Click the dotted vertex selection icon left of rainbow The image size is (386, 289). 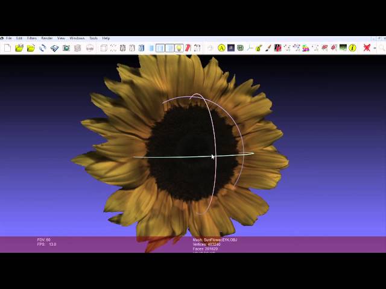296,48
